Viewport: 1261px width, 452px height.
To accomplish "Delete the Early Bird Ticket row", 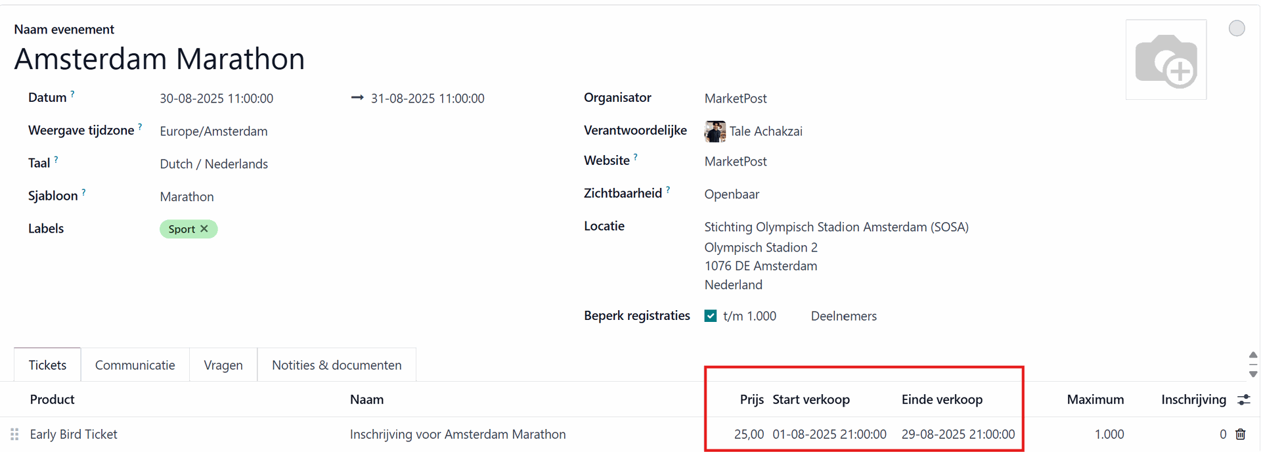I will pyautogui.click(x=1240, y=434).
